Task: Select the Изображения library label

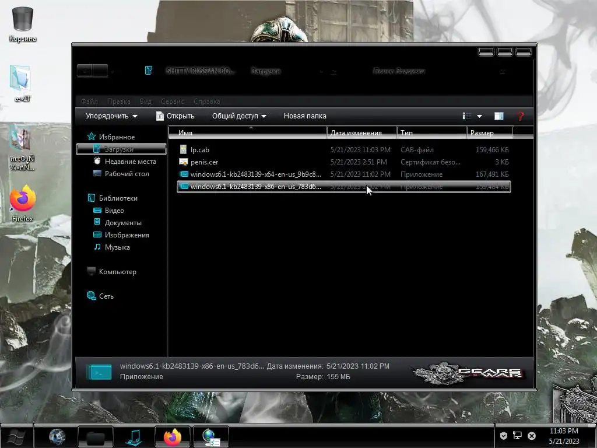Action: (x=127, y=235)
